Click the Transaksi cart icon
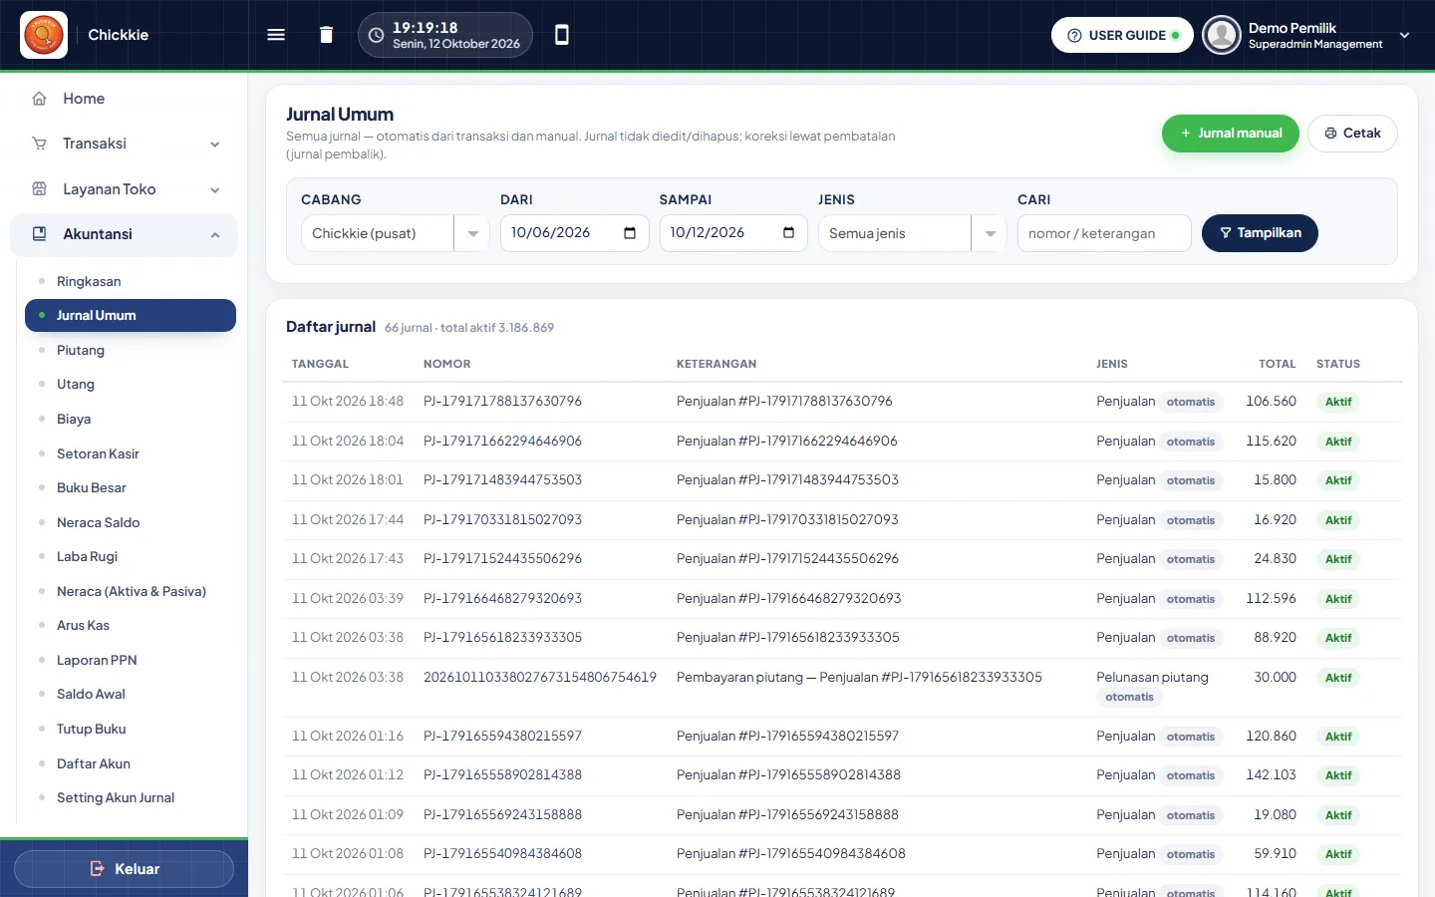Image resolution: width=1435 pixels, height=897 pixels. tap(40, 144)
